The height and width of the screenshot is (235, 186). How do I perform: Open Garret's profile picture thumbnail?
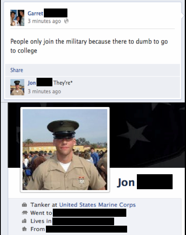click(17, 18)
